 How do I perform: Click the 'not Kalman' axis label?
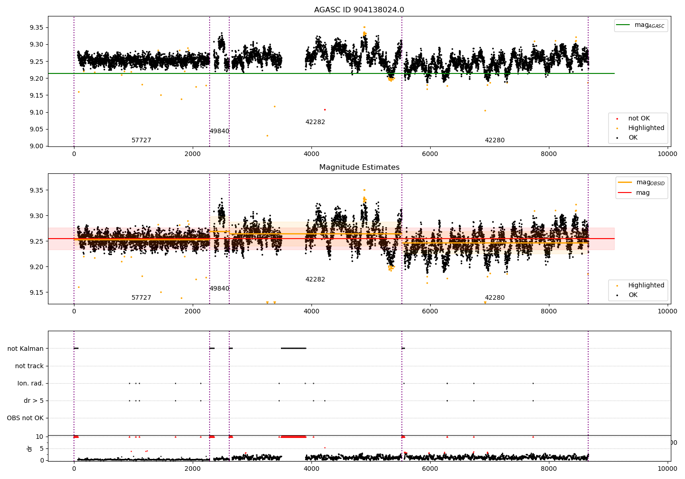point(26,349)
